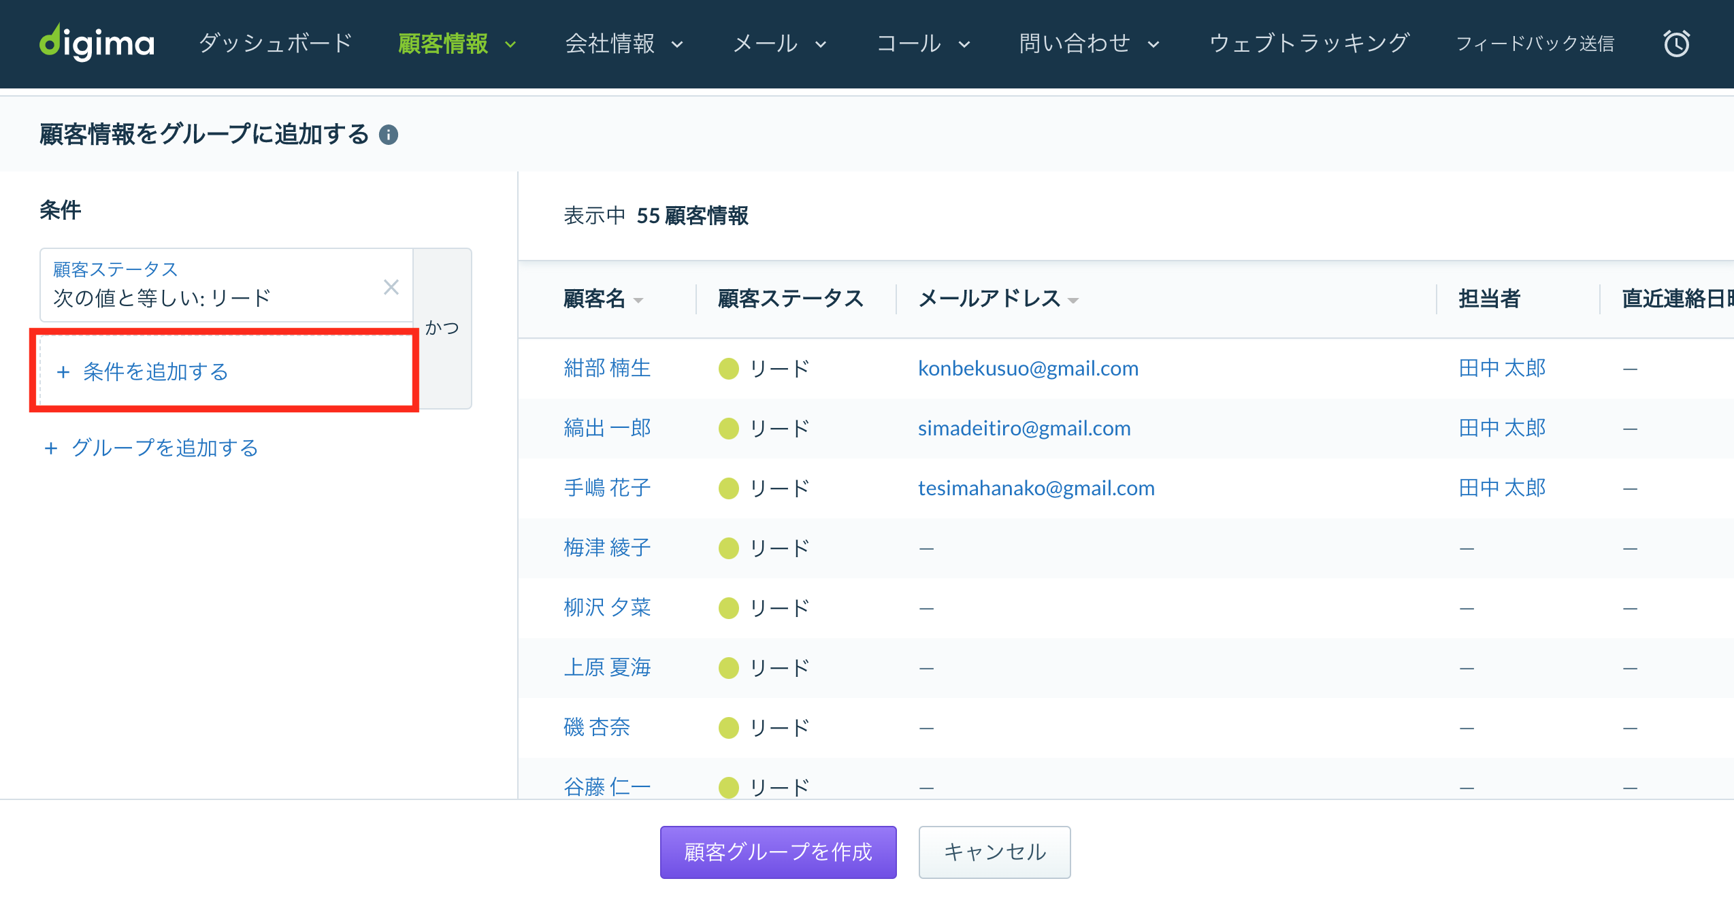Open customer 梅津 綾子

tap(607, 548)
